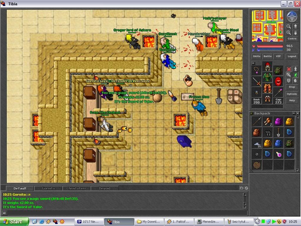Launch Internet Explorer quick launch icon
The width and height of the screenshot is (301, 226).
[41, 222]
